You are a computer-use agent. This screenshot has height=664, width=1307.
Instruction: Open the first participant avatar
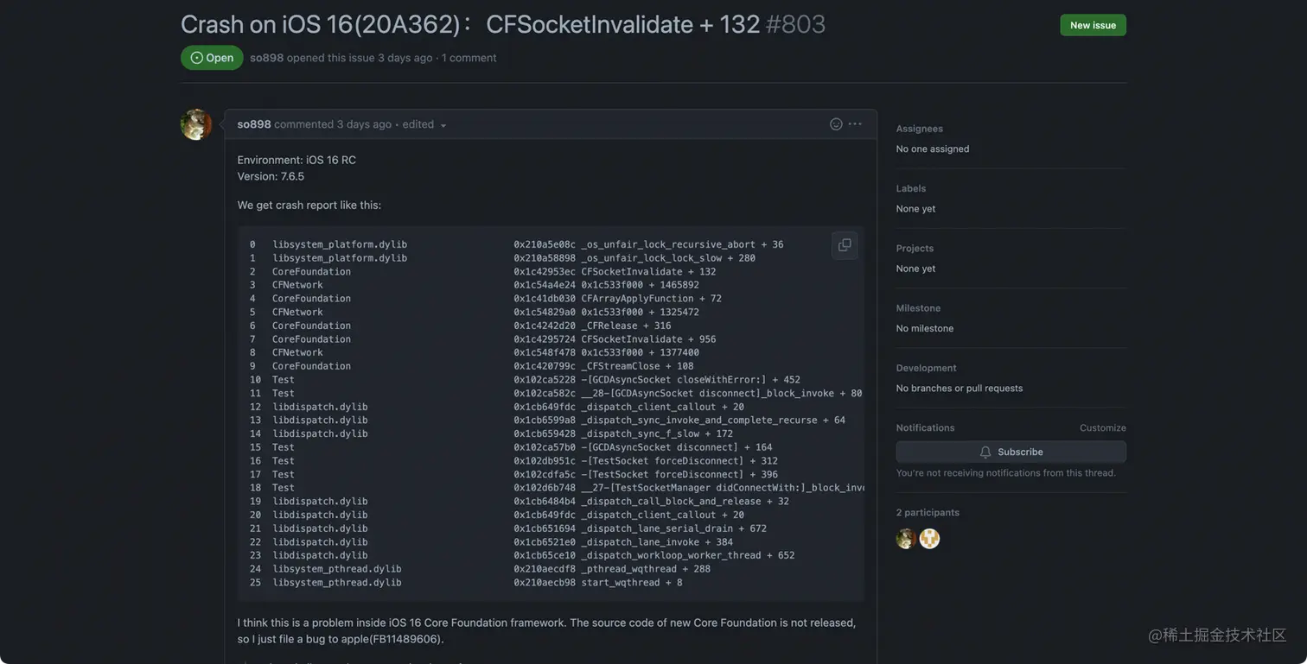(906, 539)
